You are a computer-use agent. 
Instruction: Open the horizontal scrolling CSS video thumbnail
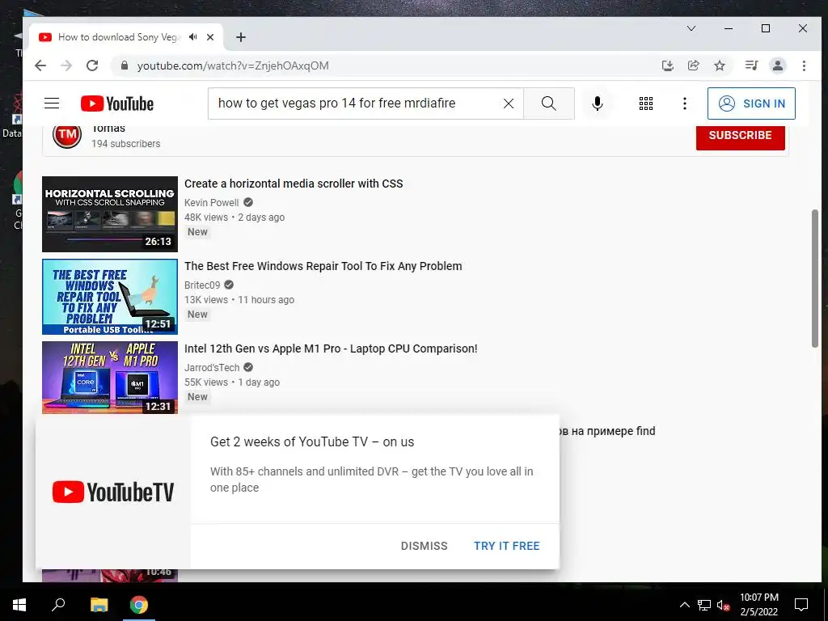[x=110, y=214]
